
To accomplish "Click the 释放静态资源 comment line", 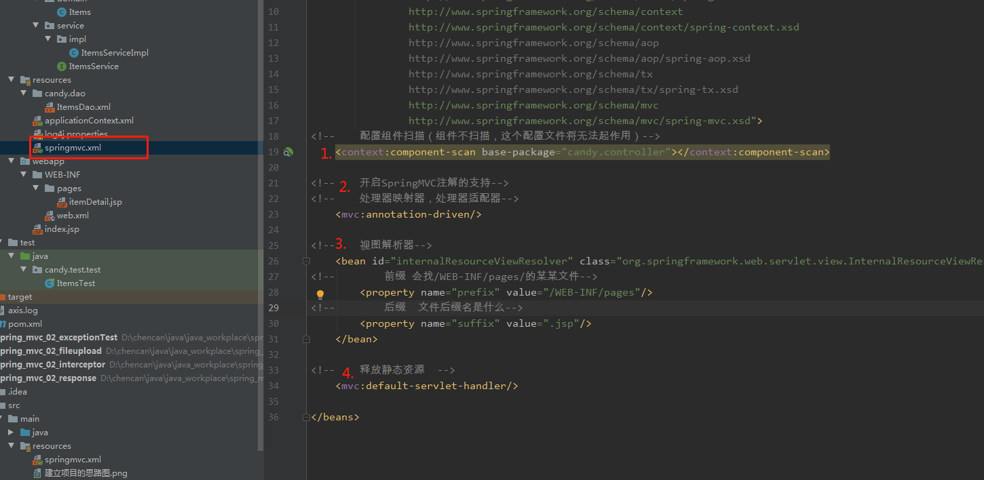I will 383,370.
